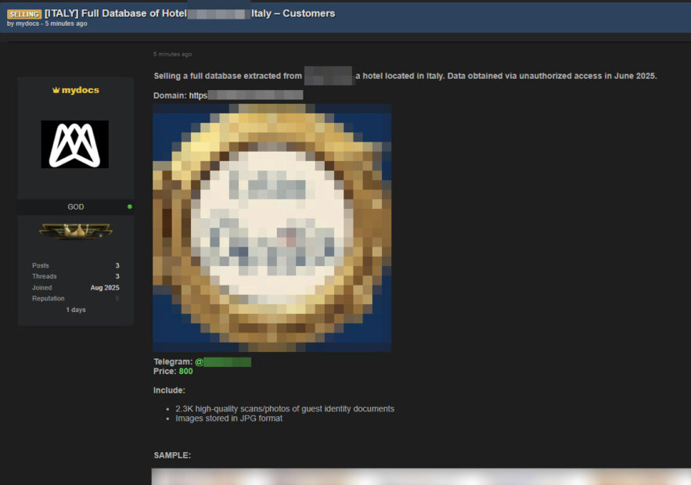691x485 pixels.
Task: Select the GOD rank label
Action: pos(75,207)
